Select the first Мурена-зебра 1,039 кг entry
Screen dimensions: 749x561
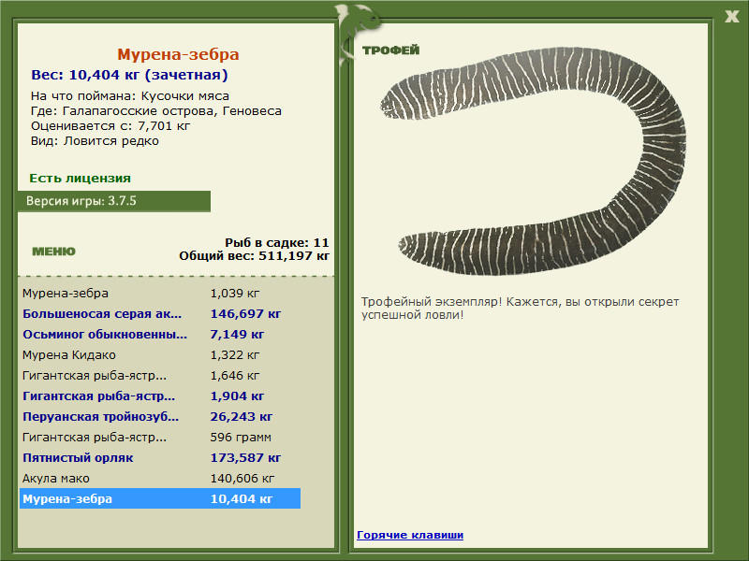(x=160, y=294)
